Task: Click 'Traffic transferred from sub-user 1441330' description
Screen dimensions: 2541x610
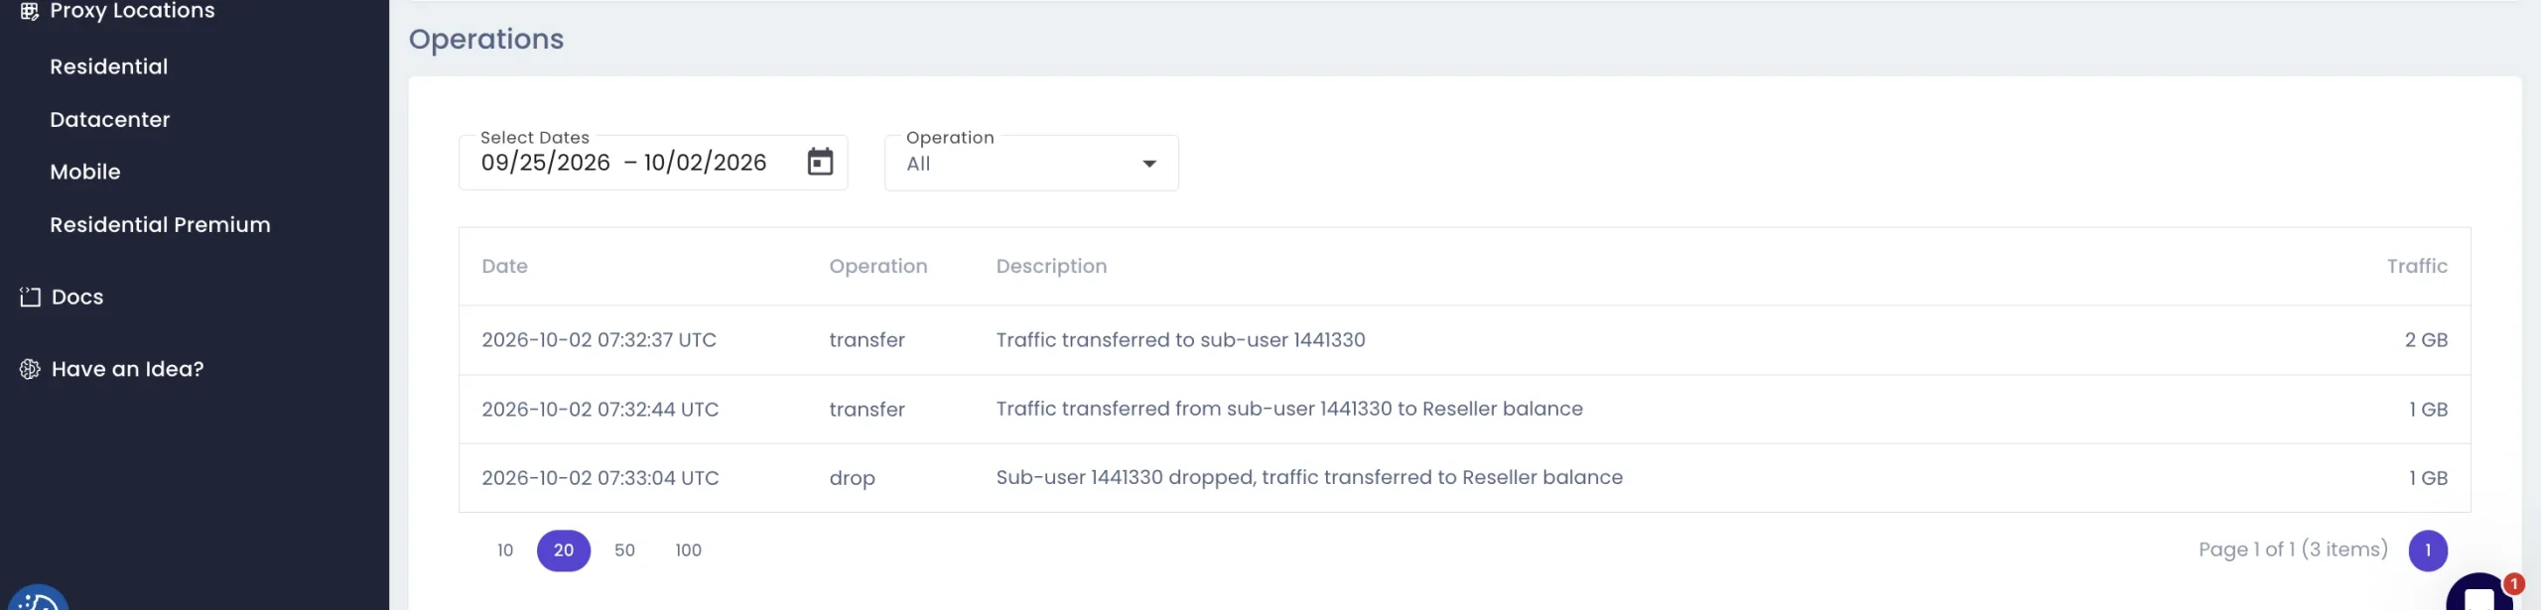Action: pos(1289,409)
